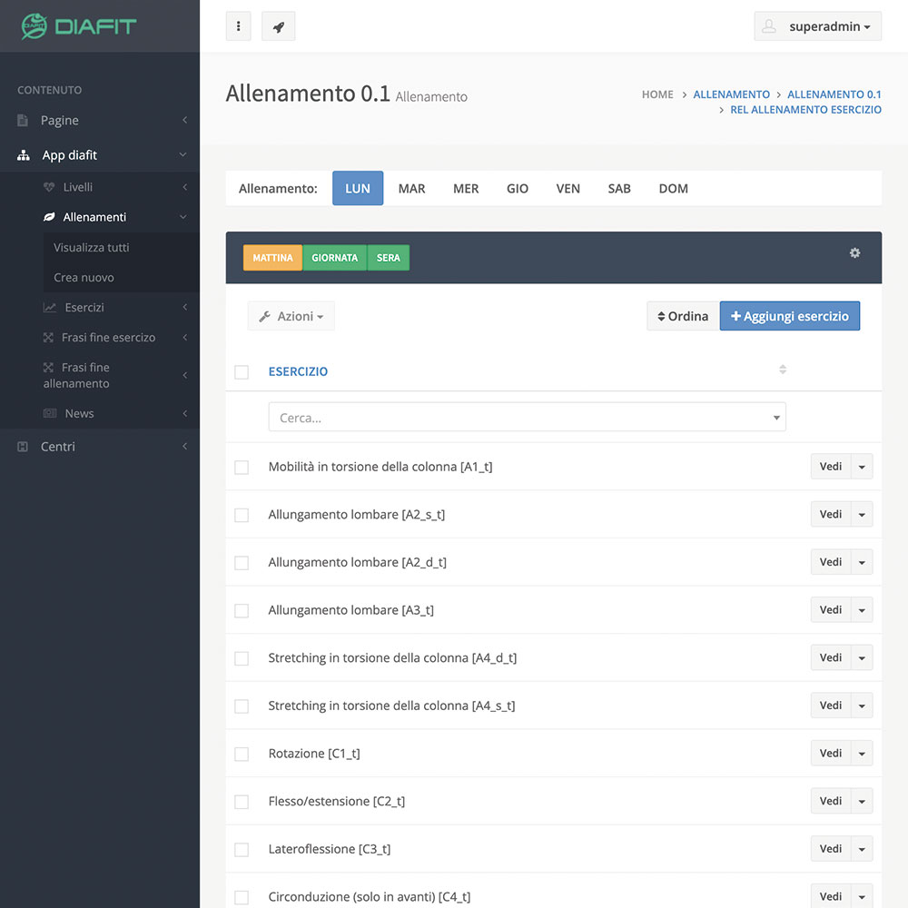Click the Esercizi chart icon in sidebar
This screenshot has width=908, height=908.
[50, 308]
